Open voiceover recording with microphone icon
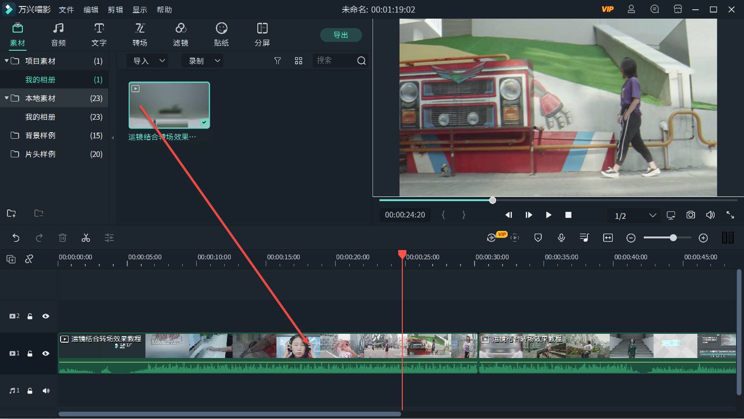Screen dimensions: 744x419 (x=561, y=238)
